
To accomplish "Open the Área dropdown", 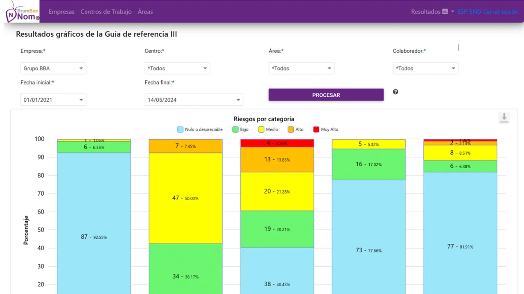I will [x=301, y=68].
